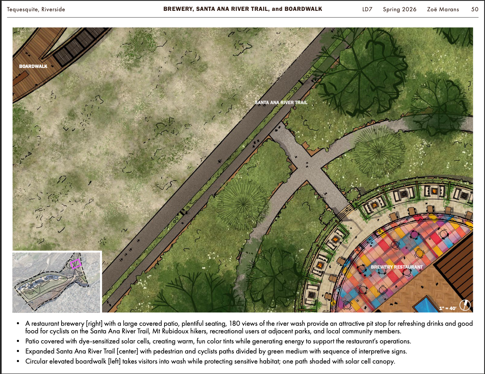The width and height of the screenshot is (485, 374).
Task: Click the magenta outline in the inset map
Action: click(76, 264)
